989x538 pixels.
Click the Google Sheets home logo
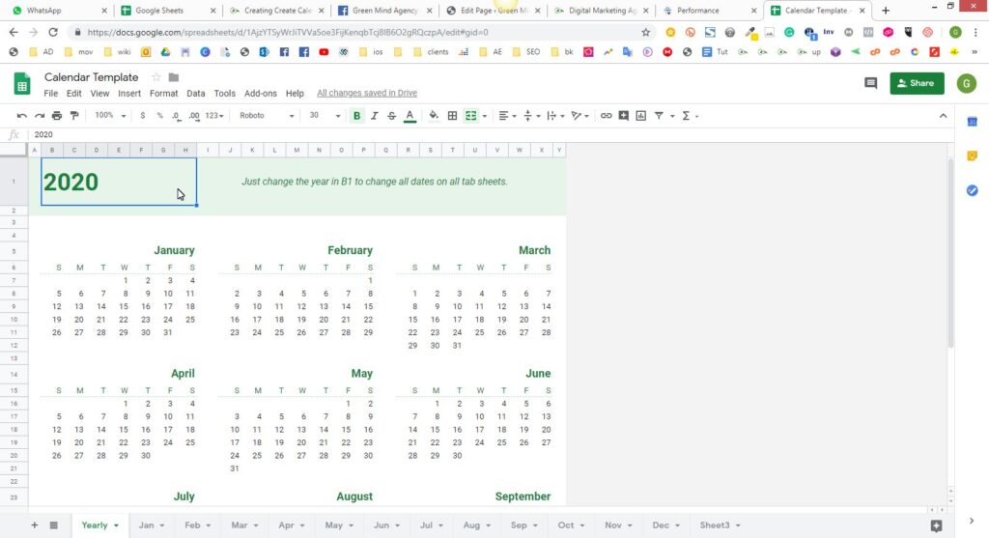click(22, 84)
